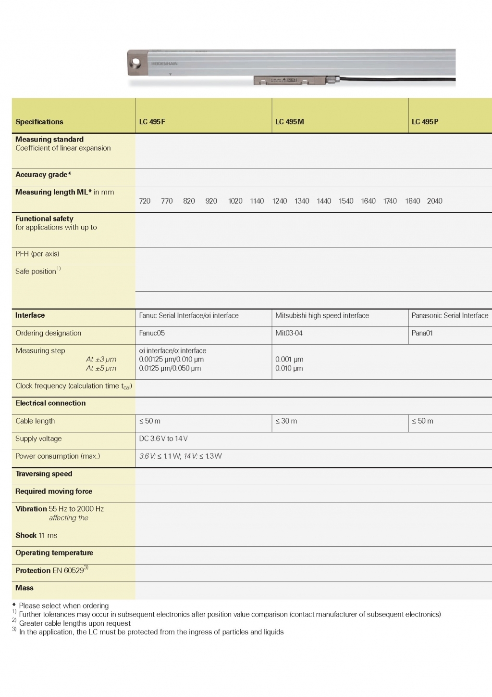The image size is (492, 697).
Task: Click 'Fanuc Serial Interface/αi interface' cell
Action: pos(189,316)
